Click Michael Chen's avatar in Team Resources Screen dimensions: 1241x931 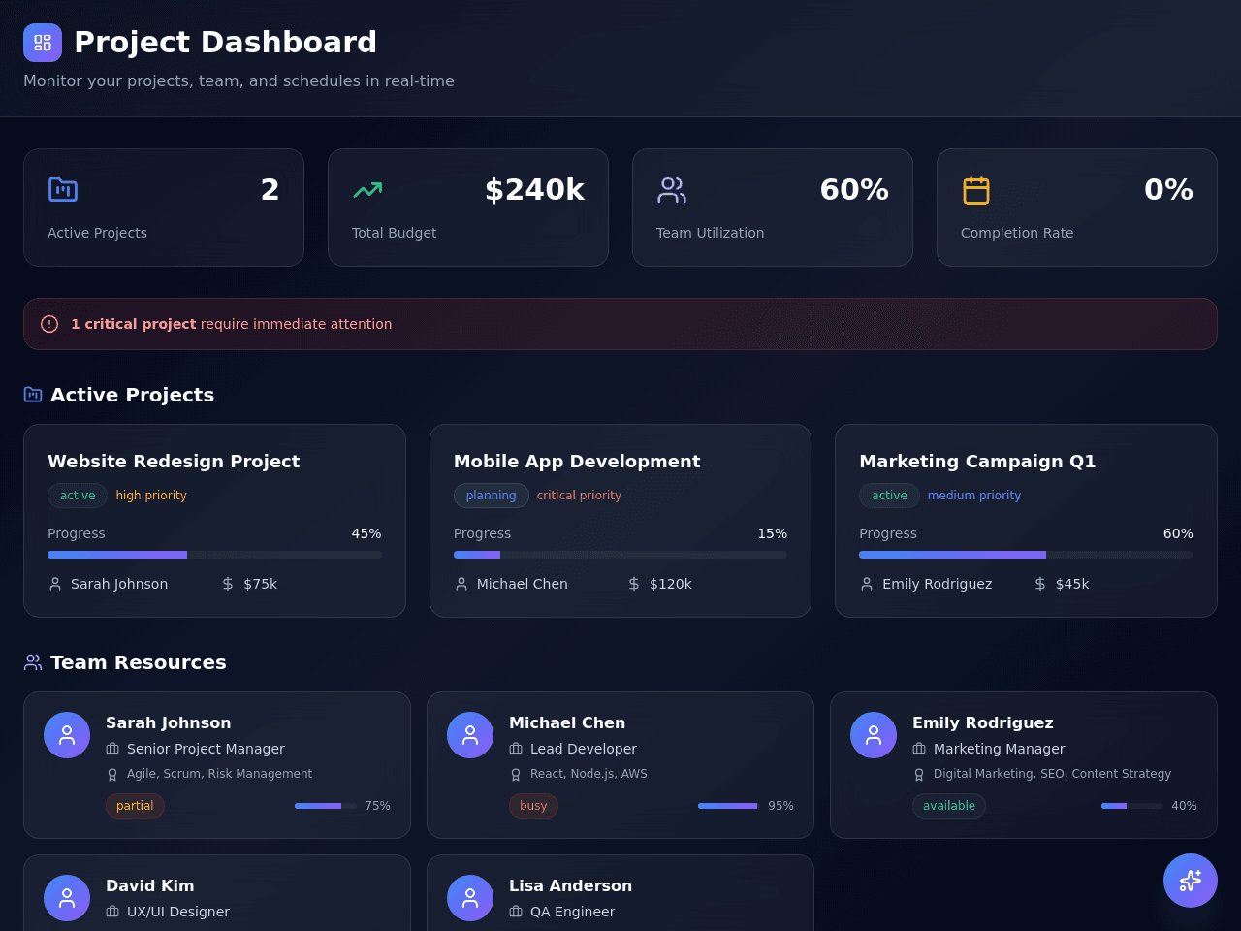tap(470, 735)
